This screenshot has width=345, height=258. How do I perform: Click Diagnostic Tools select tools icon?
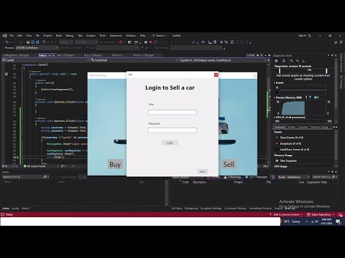tap(284, 61)
